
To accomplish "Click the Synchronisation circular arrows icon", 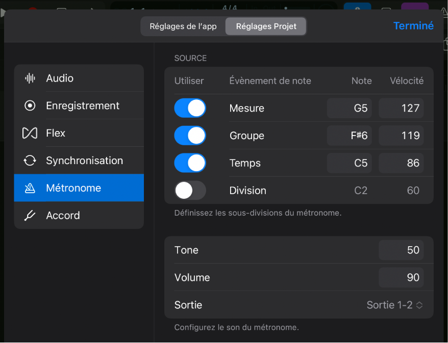I will (30, 161).
